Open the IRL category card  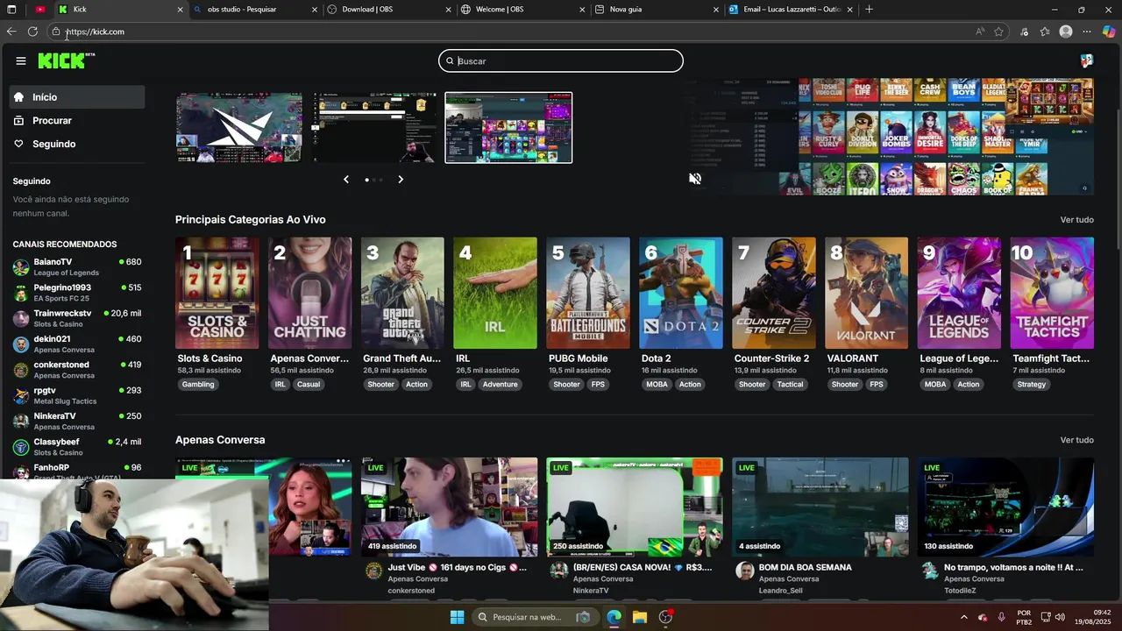(x=495, y=293)
